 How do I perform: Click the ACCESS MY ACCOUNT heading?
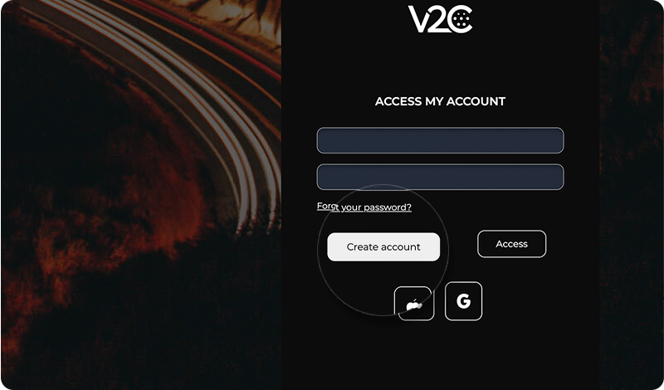pos(440,101)
